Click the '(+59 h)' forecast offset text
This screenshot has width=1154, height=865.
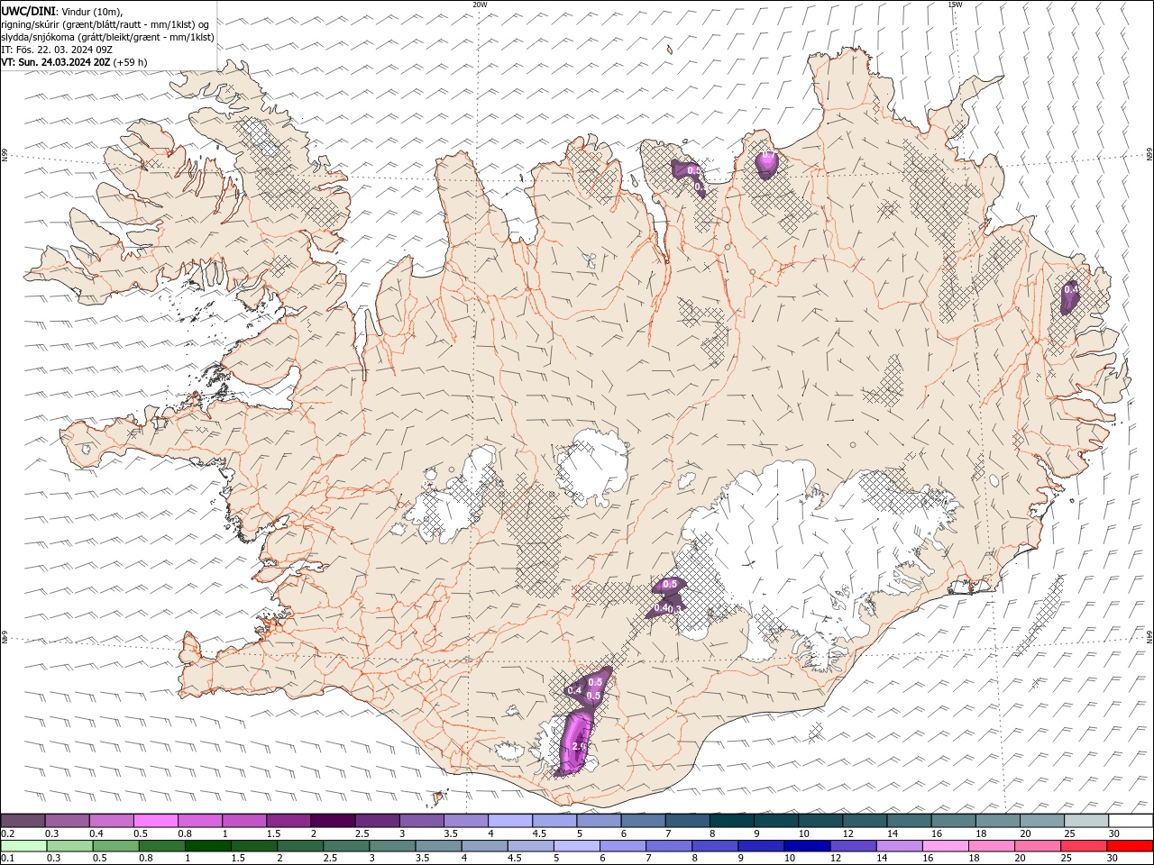(x=130, y=62)
